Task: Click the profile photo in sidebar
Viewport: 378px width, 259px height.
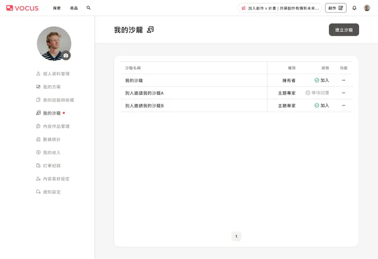Action: pos(54,43)
